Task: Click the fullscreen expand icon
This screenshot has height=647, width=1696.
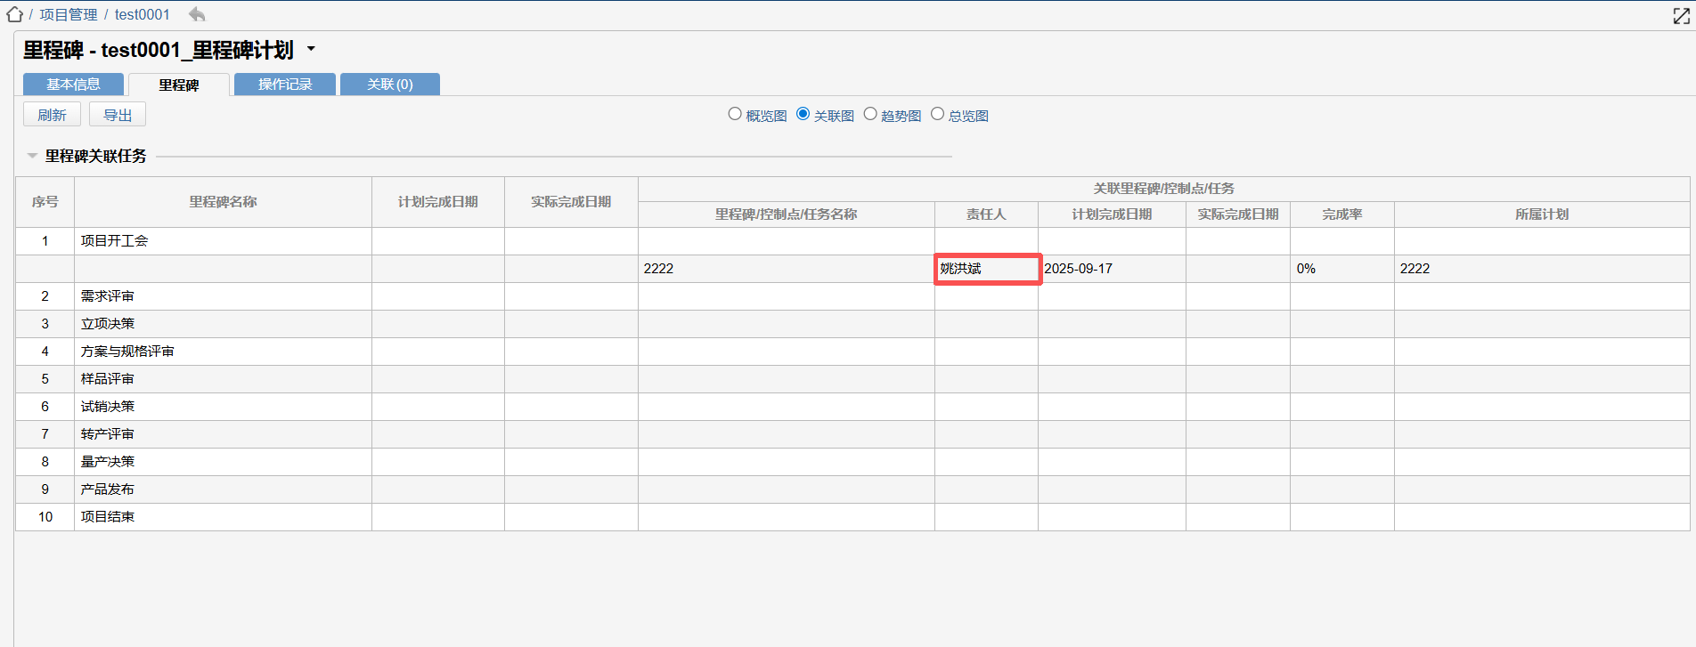Action: [1681, 16]
